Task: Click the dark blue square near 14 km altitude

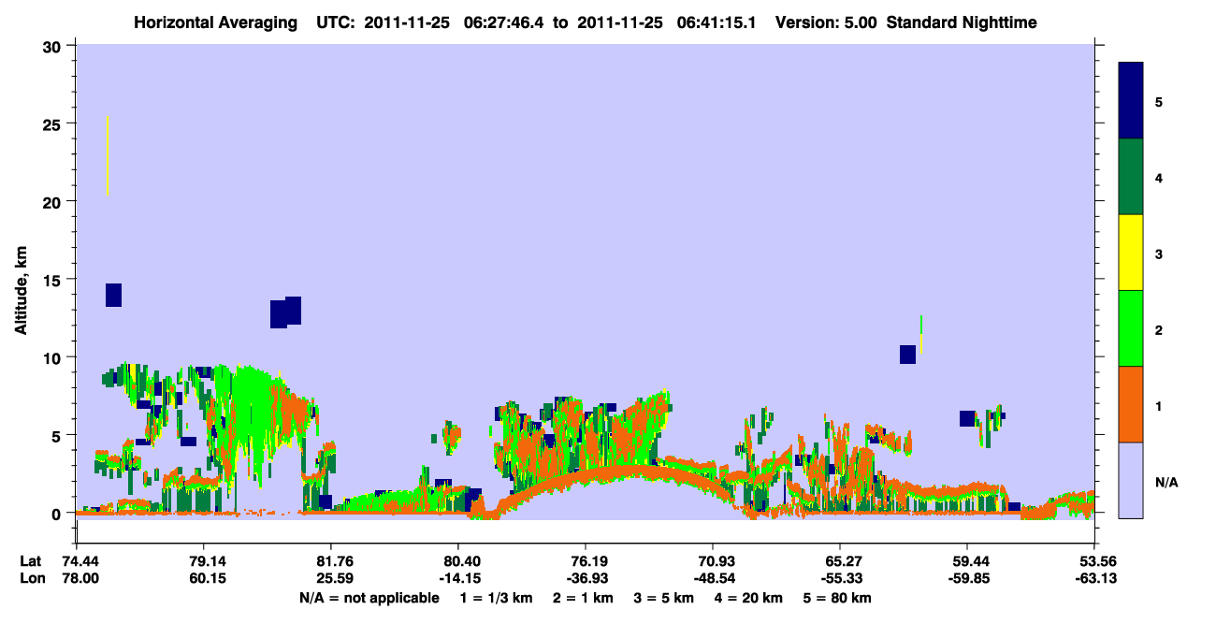Action: pos(113,295)
